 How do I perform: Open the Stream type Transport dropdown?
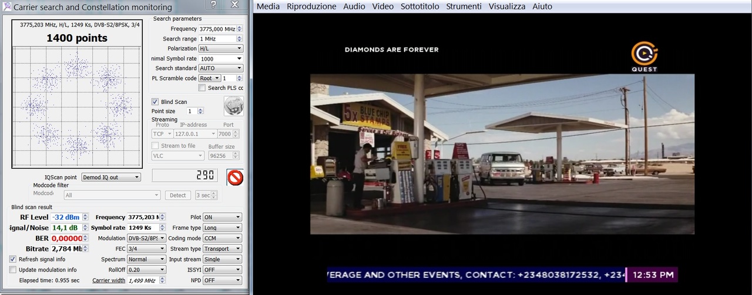222,249
